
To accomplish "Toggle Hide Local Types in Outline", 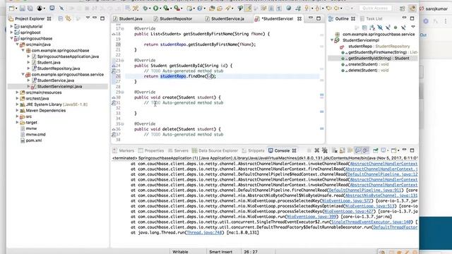I will tap(403, 28).
